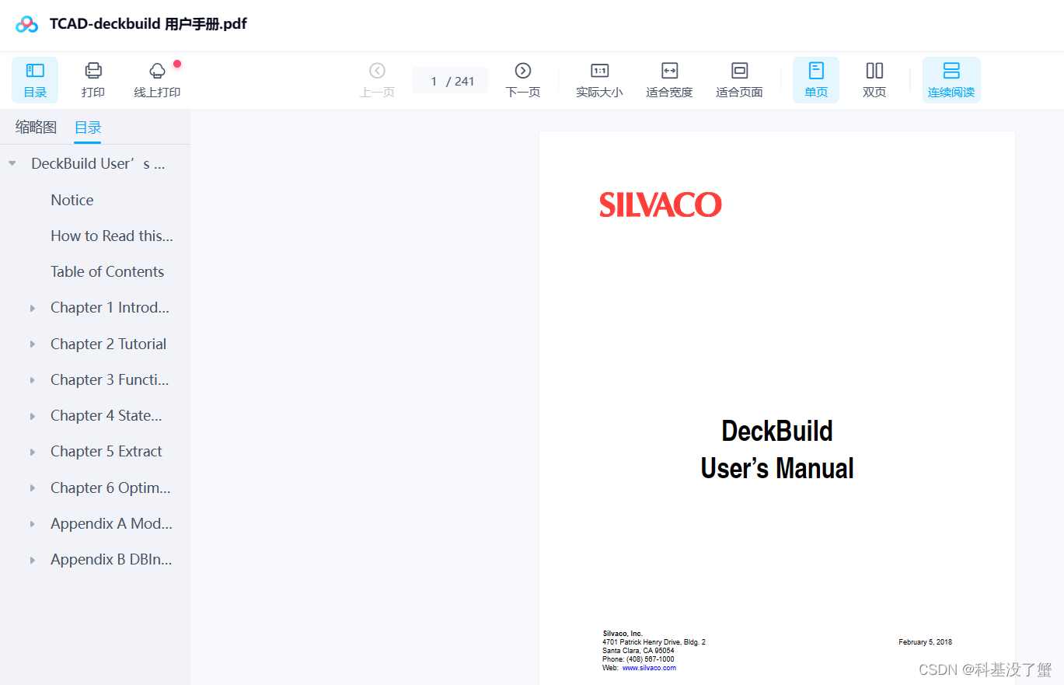This screenshot has height=685, width=1064.
Task: Click the 打印 printer icon
Action: coord(93,71)
